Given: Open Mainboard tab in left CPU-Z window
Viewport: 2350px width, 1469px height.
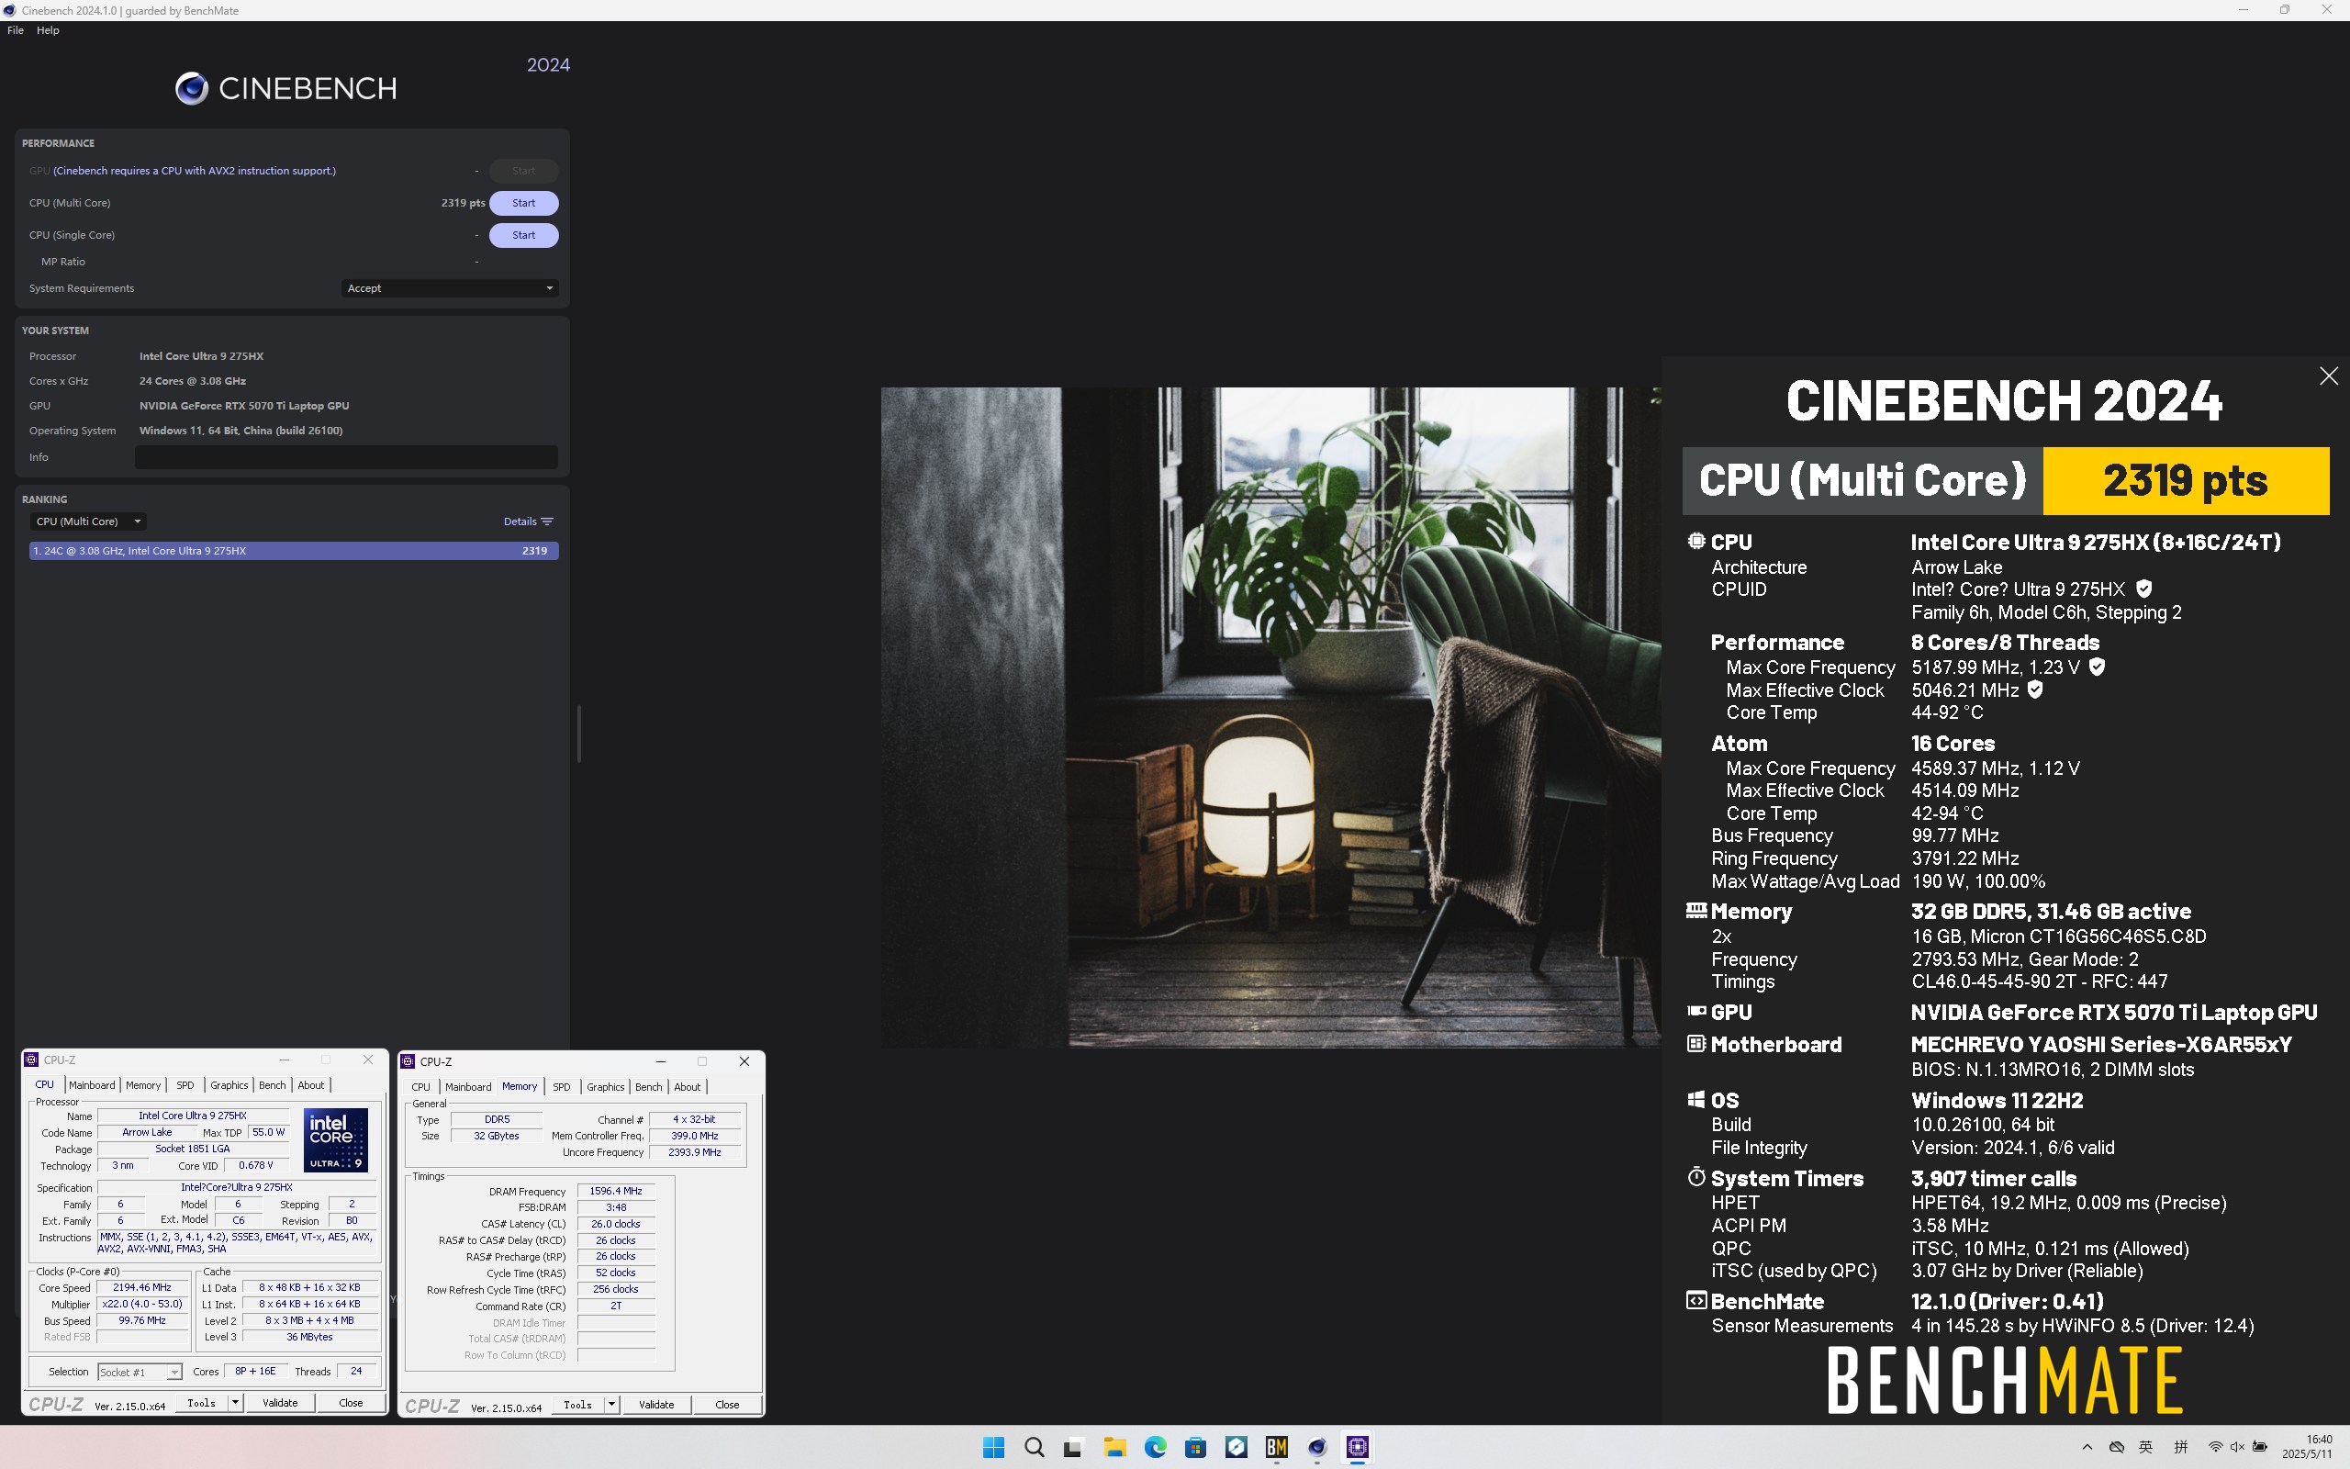Looking at the screenshot, I should click(x=91, y=1085).
